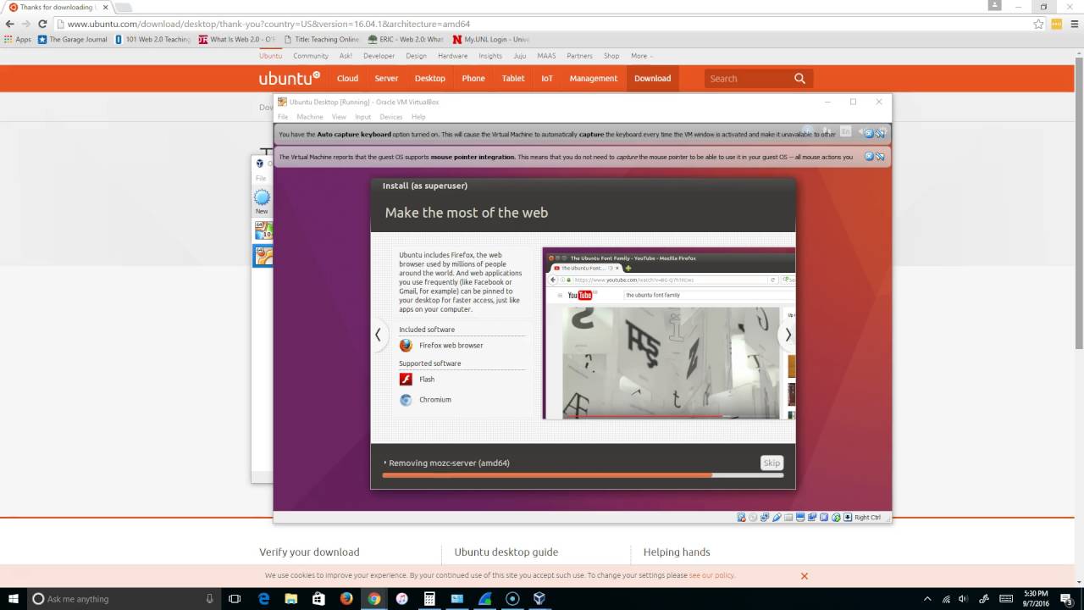Viewport: 1084px width, 610px height.
Task: Click the hard disk activity icon in VirtualBox status bar
Action: (x=741, y=517)
